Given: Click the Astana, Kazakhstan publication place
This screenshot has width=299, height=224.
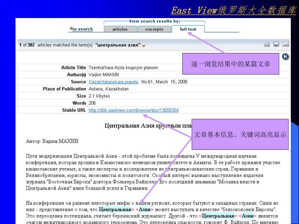Looking at the screenshot, I should click(x=109, y=89).
